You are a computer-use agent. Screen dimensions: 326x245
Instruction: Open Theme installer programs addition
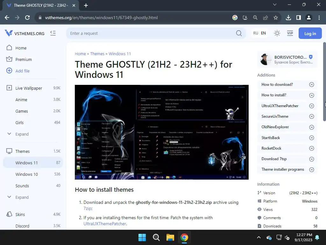tap(287, 170)
